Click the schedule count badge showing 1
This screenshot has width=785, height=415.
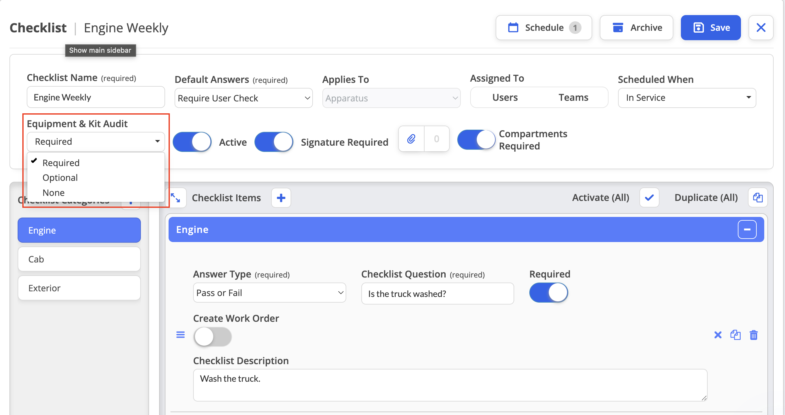[x=575, y=28]
